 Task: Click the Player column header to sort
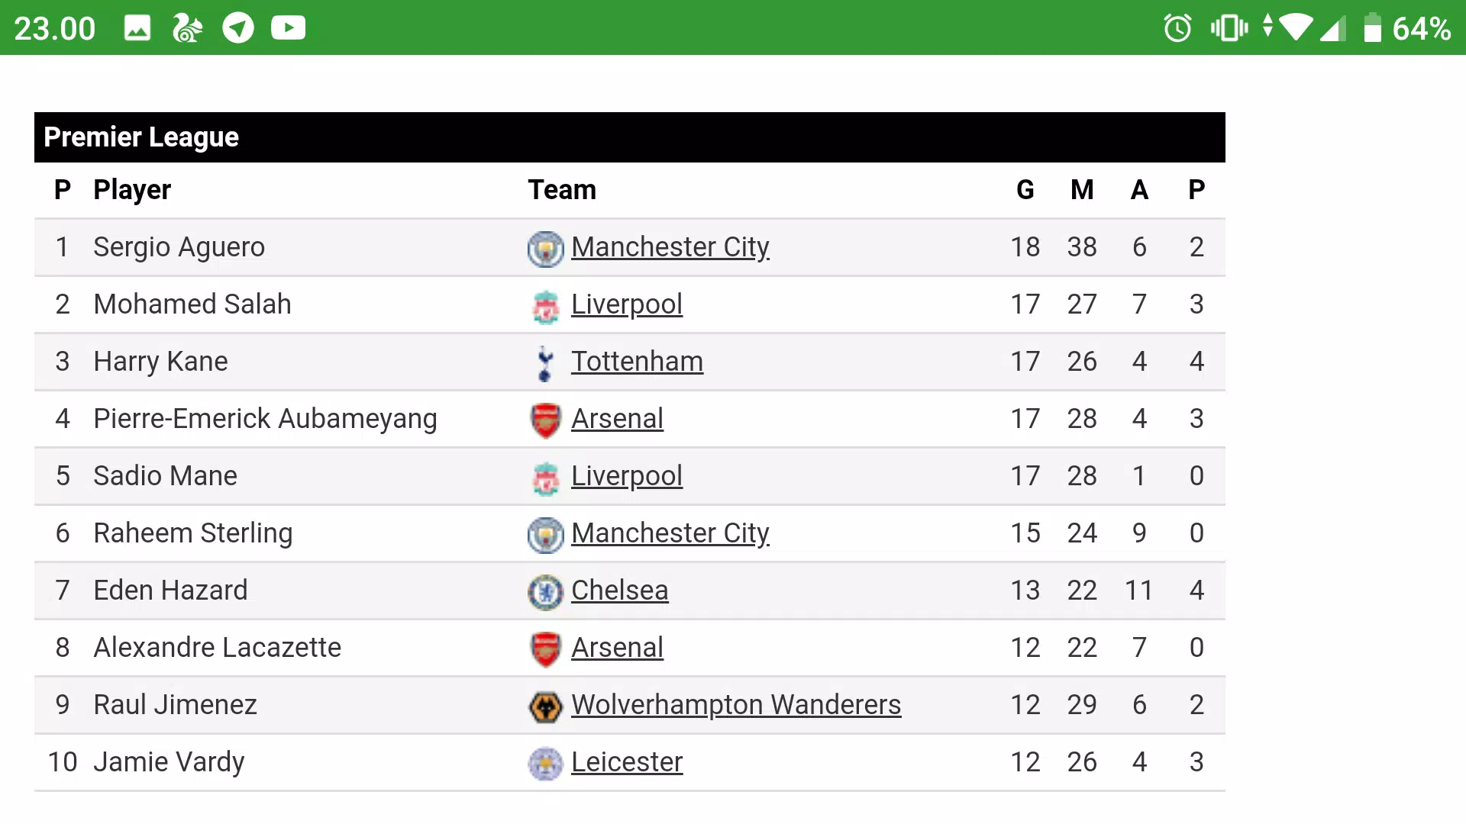(x=132, y=189)
